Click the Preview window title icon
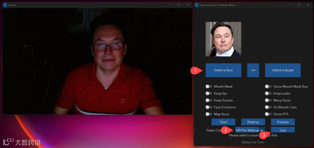Image resolution: width=314 pixels, height=148 pixels. (x=5, y=5)
